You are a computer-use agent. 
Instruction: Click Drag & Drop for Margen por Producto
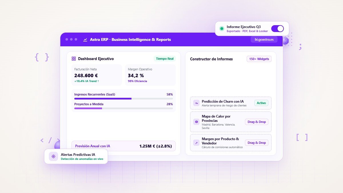(257, 143)
